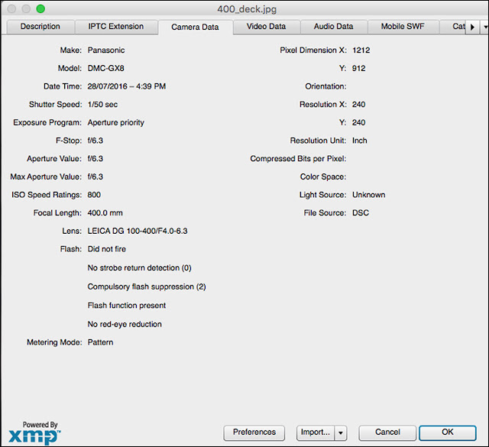
Task: Click the Aperture Value f/6.3
Action: pyautogui.click(x=95, y=159)
